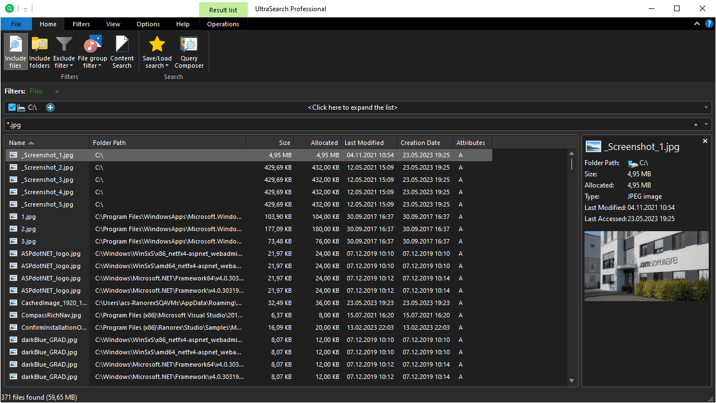716x403 pixels.
Task: Switch to the Home ribbon tab
Action: tap(48, 24)
